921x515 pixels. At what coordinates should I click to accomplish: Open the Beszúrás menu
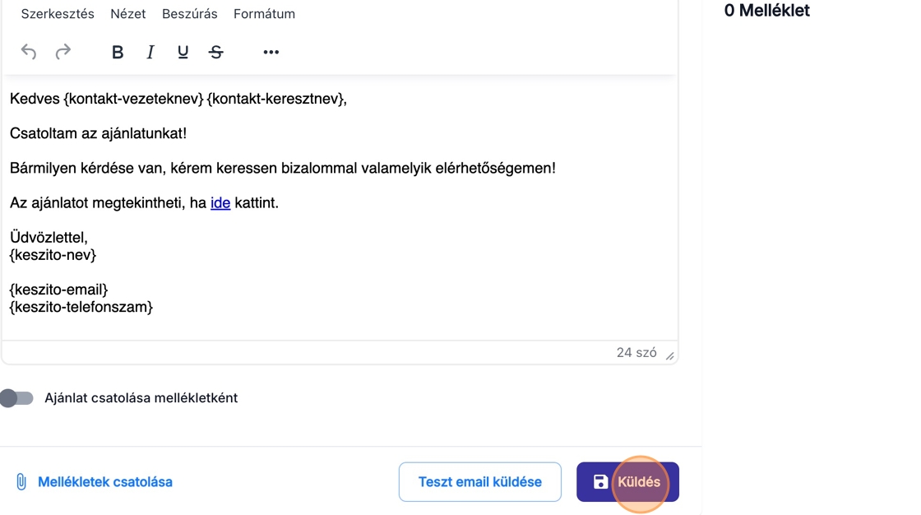pos(190,14)
